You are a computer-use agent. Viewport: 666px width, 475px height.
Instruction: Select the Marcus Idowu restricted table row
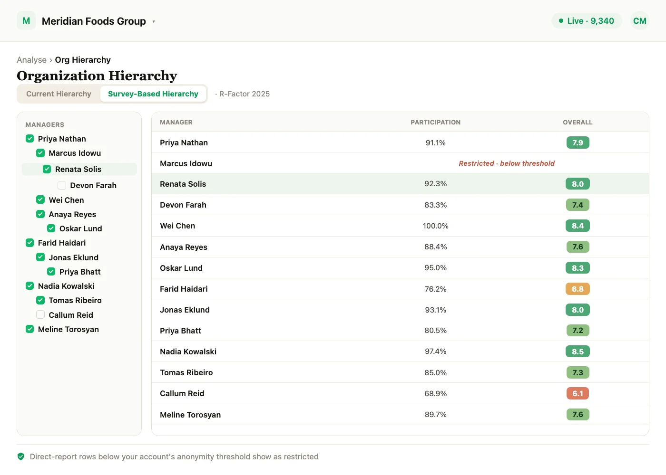click(400, 163)
